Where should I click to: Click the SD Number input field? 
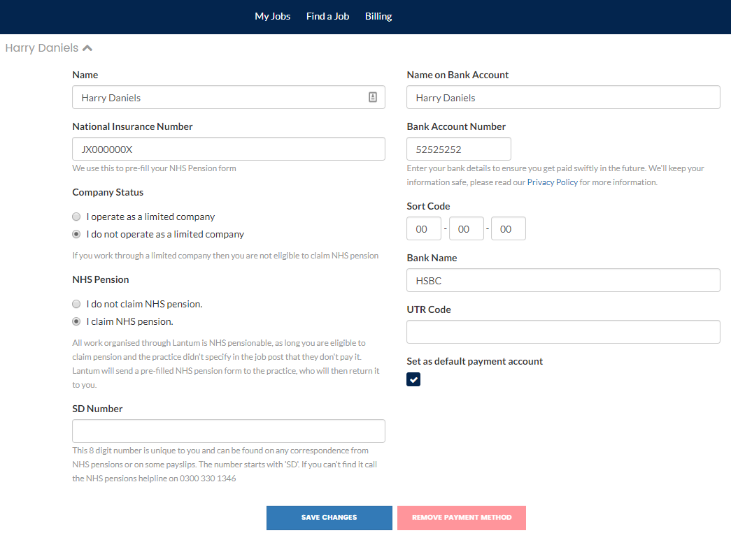click(229, 431)
